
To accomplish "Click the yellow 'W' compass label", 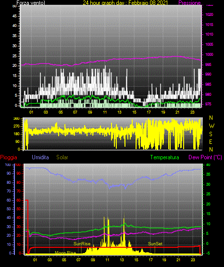I will [x=212, y=126].
